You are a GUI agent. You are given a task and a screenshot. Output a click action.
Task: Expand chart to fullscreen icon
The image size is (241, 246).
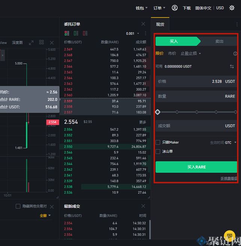pos(31,42)
